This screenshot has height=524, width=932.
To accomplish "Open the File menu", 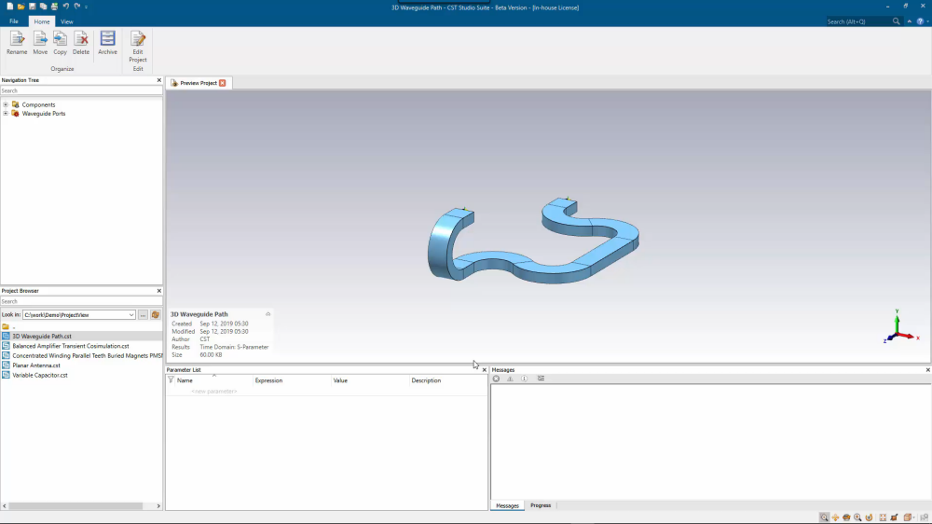I will 14,21.
